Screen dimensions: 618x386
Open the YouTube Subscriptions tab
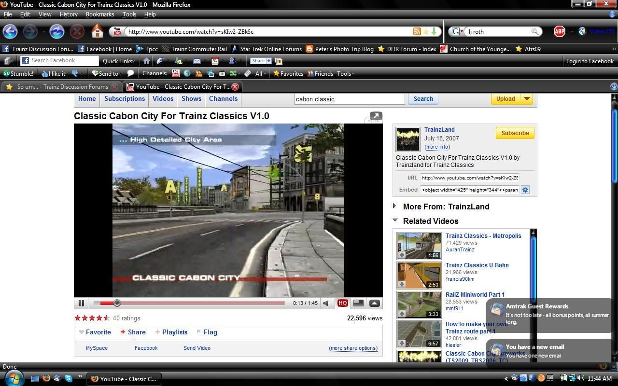(125, 98)
